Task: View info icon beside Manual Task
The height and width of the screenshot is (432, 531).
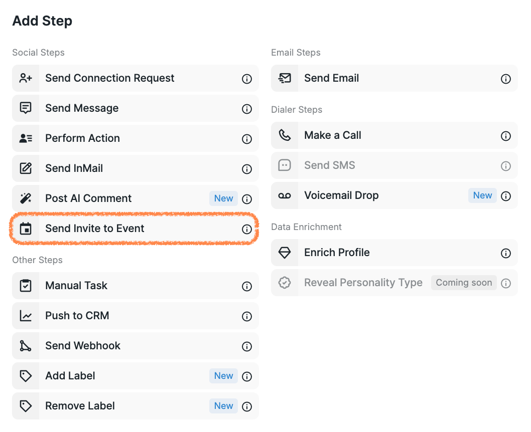Action: (247, 286)
